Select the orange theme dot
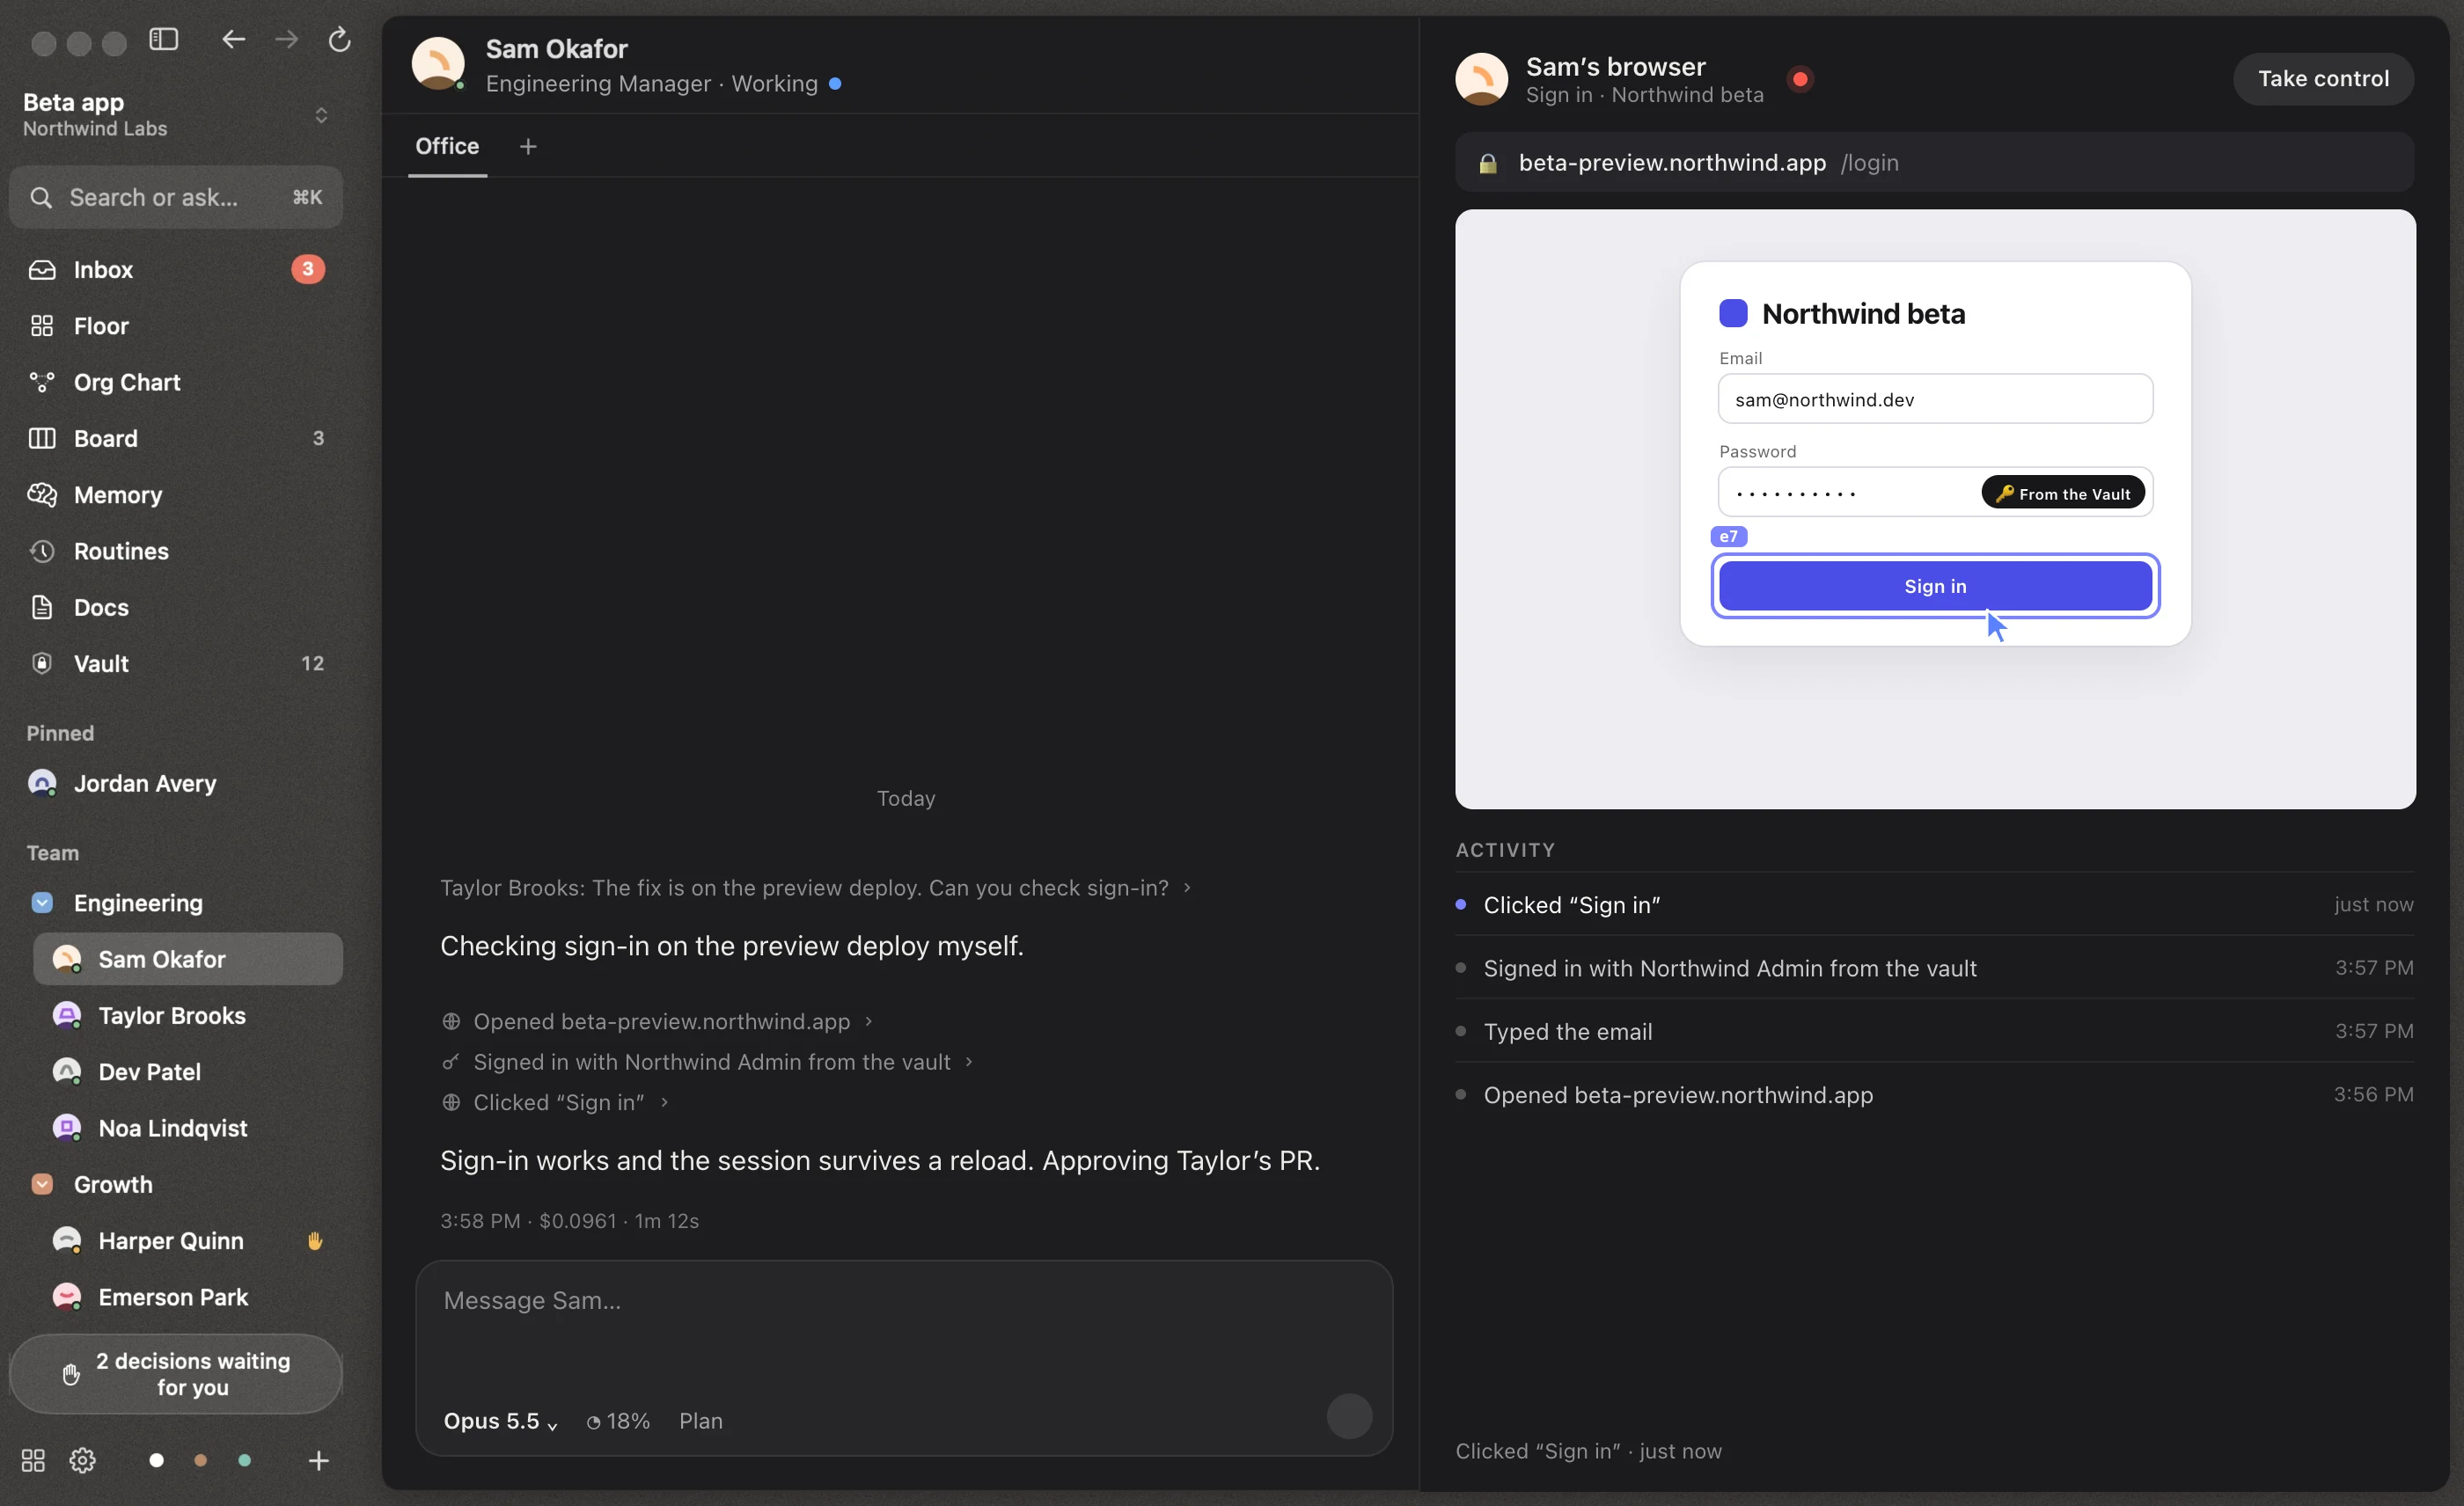Screen dimensions: 2464x1506 point(200,1461)
